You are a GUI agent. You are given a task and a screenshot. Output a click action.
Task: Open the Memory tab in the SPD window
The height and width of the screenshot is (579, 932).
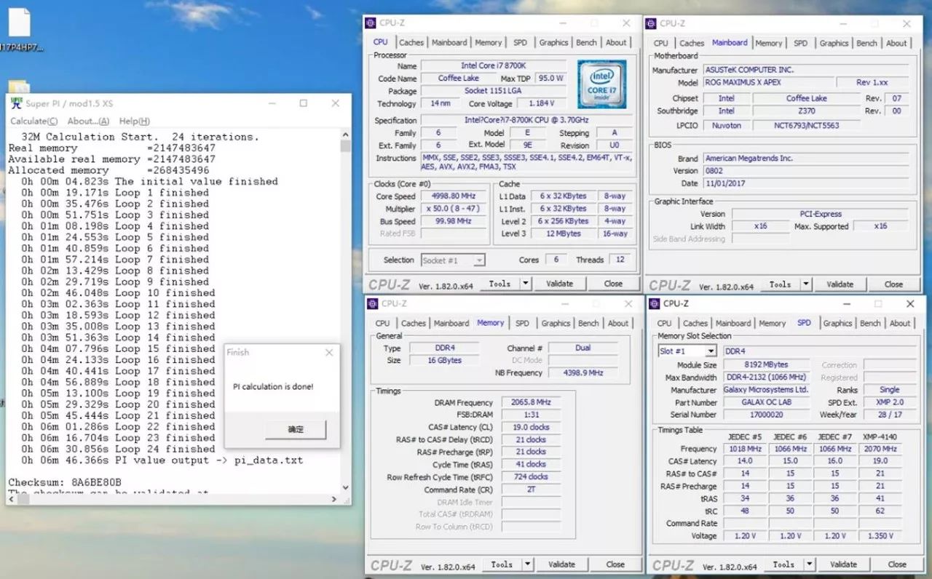[772, 323]
